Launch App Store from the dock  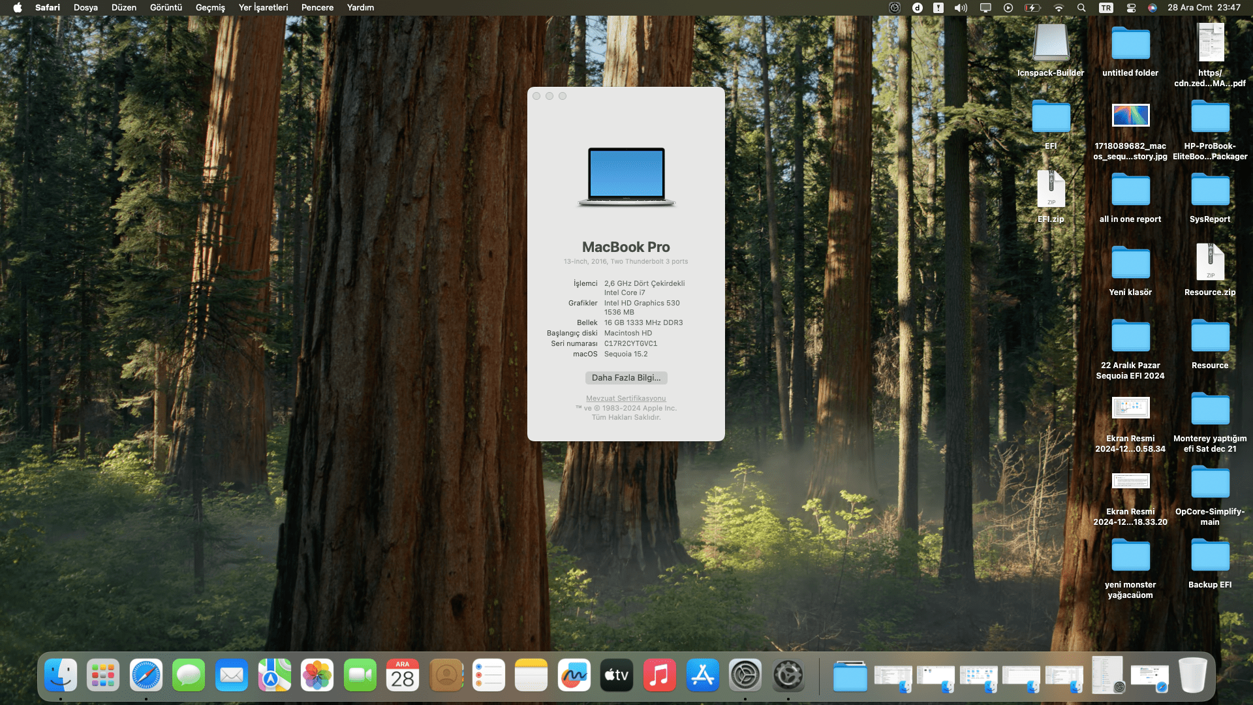(x=702, y=676)
